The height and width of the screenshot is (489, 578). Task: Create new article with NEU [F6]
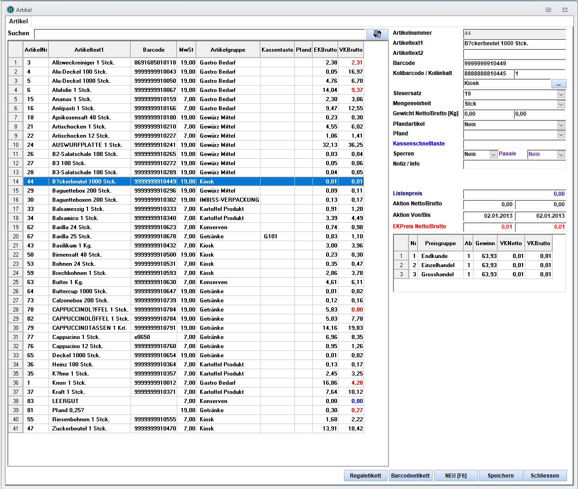456,476
